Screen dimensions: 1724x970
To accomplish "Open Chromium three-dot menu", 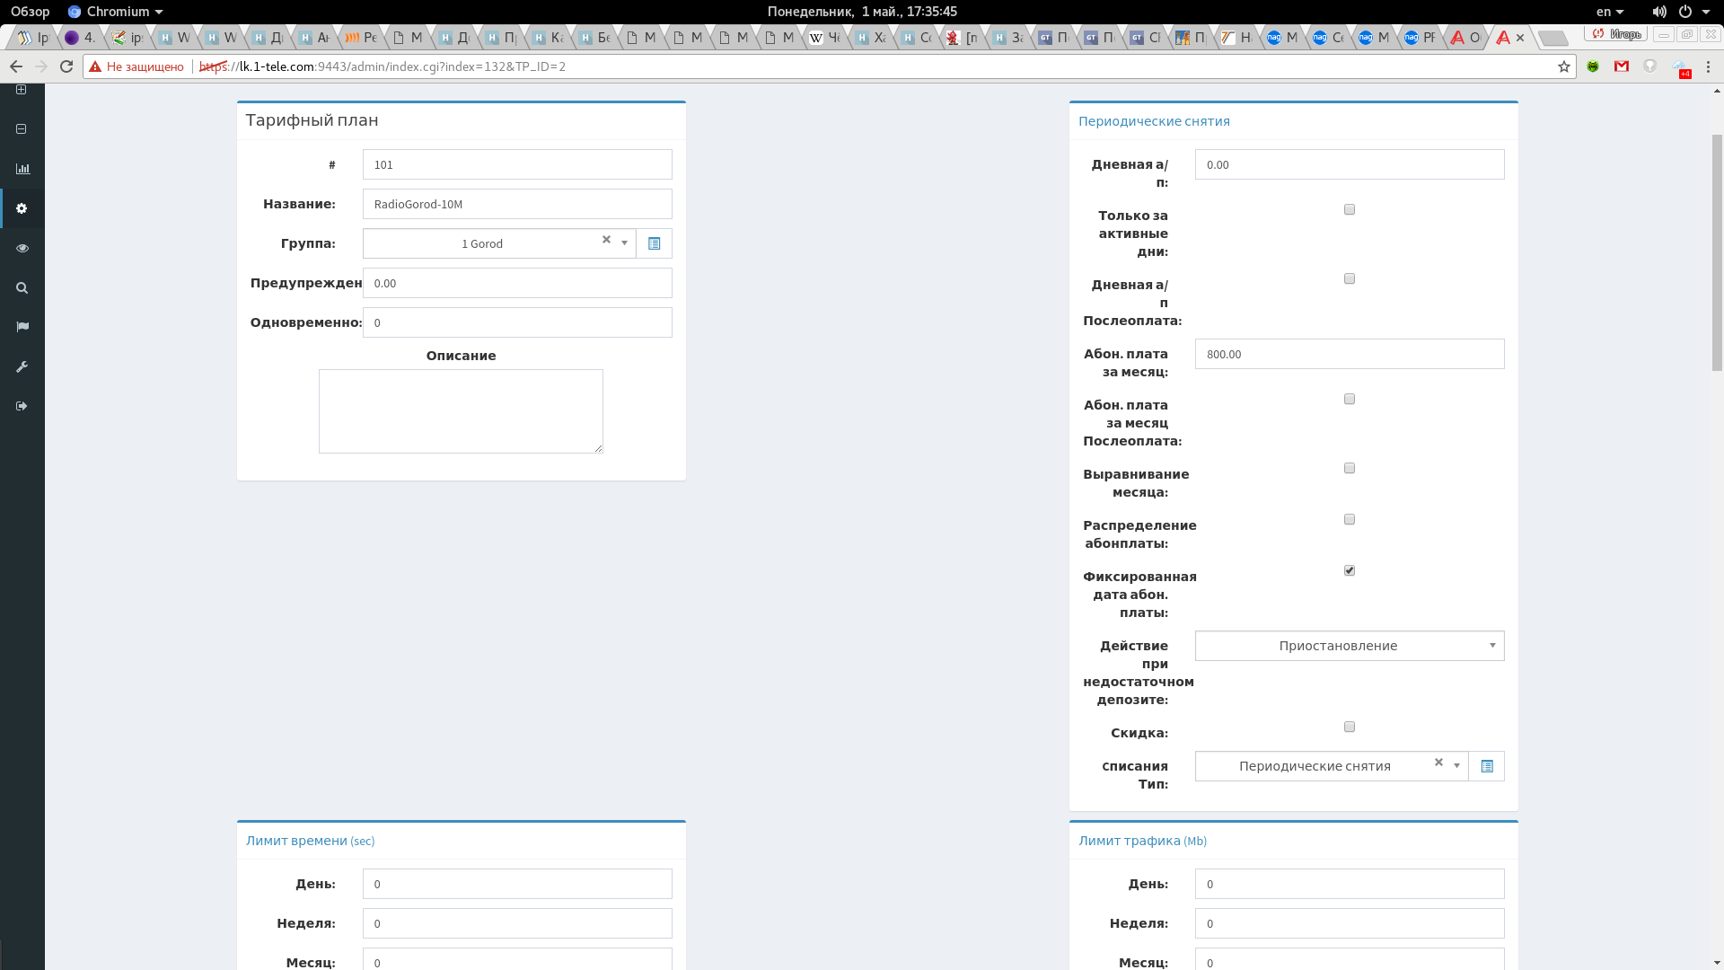I will pos(1708,66).
